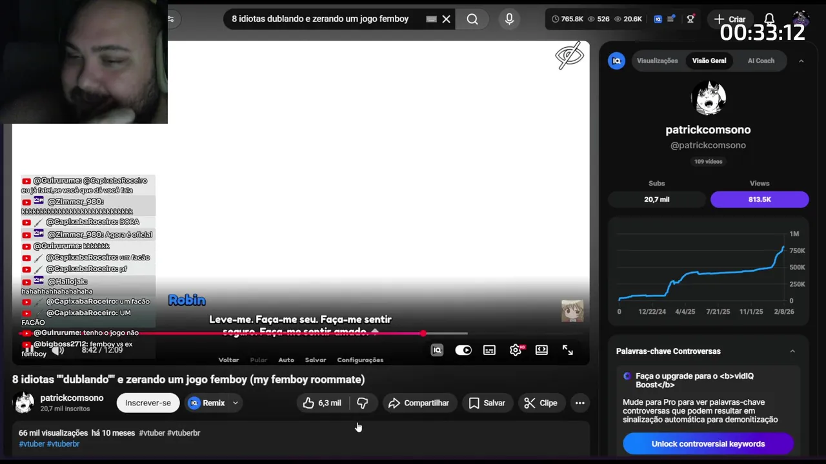Click the Criar button

coord(729,19)
